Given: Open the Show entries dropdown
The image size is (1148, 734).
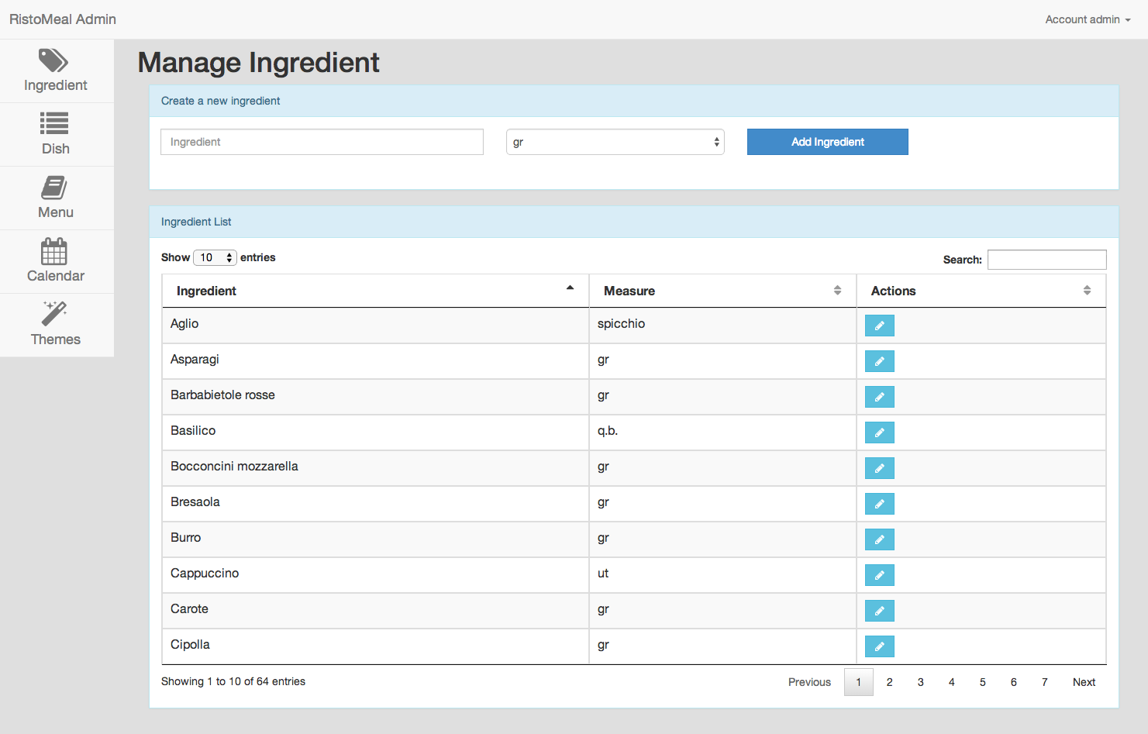Looking at the screenshot, I should (x=215, y=257).
